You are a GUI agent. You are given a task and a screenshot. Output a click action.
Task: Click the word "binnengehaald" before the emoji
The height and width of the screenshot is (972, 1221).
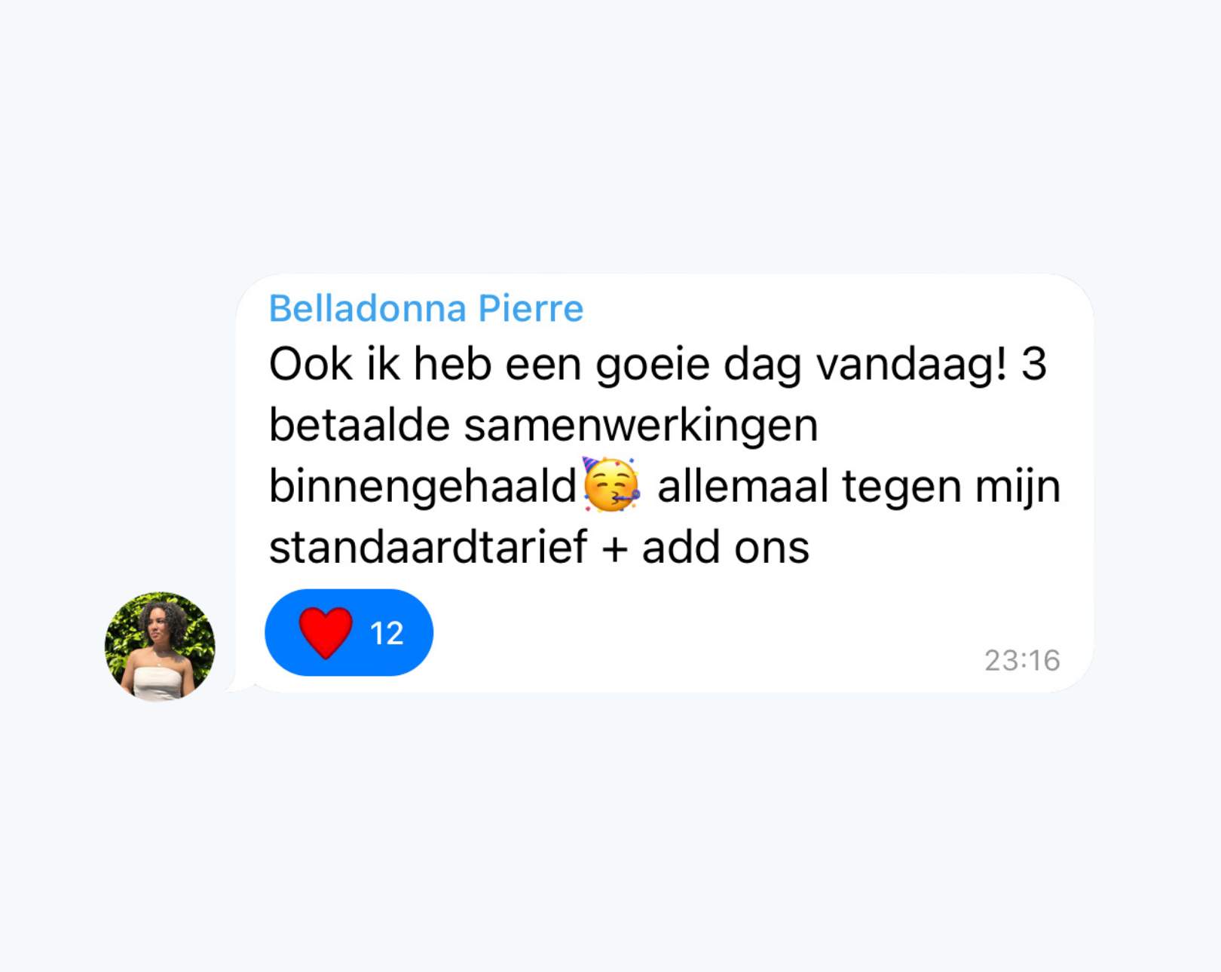pos(423,486)
